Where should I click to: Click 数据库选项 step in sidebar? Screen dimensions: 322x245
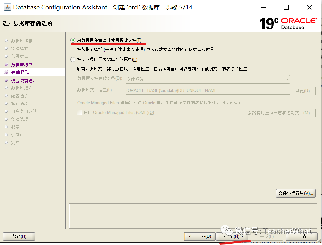pos(22,88)
